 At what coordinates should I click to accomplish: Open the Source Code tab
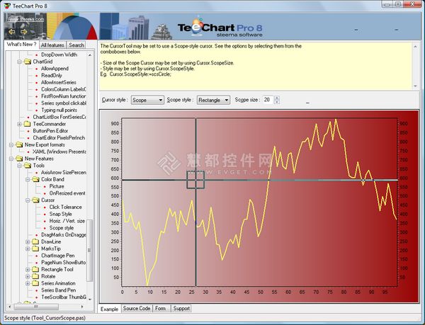136,308
